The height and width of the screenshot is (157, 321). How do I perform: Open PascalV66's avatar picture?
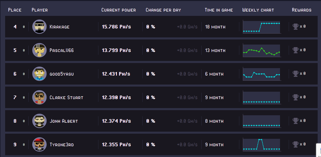click(x=39, y=50)
